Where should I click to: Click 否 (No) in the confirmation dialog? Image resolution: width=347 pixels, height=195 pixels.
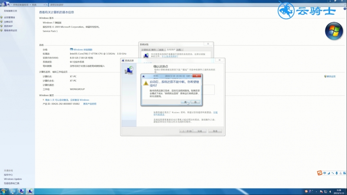coord(196,102)
